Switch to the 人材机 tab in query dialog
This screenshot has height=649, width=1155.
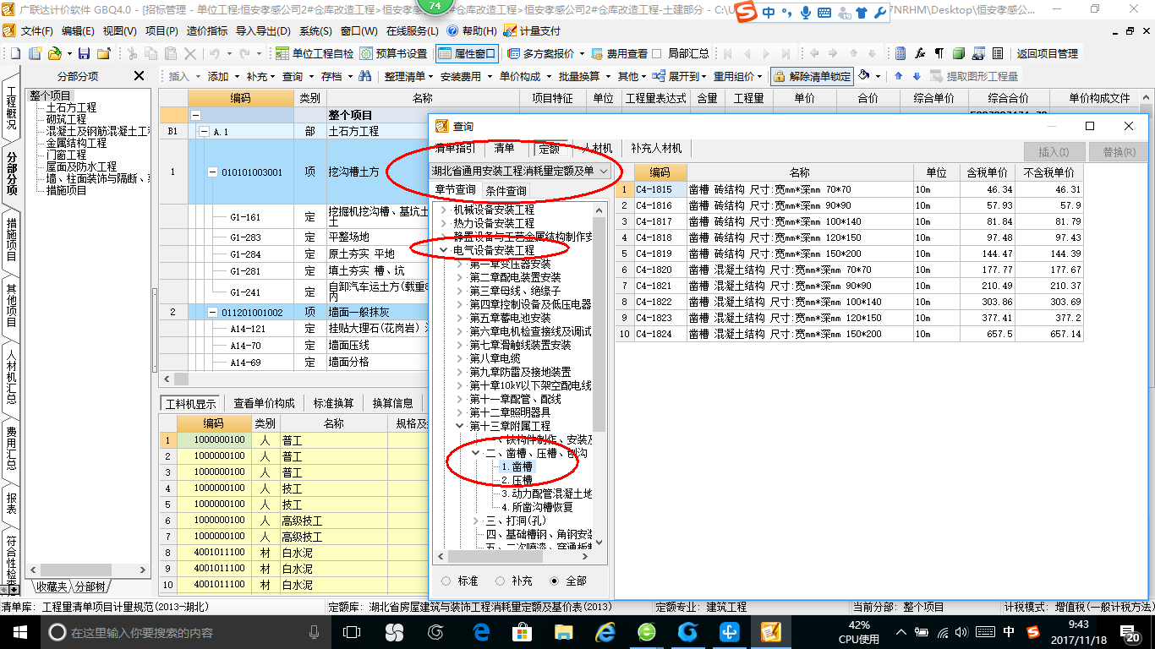597,148
